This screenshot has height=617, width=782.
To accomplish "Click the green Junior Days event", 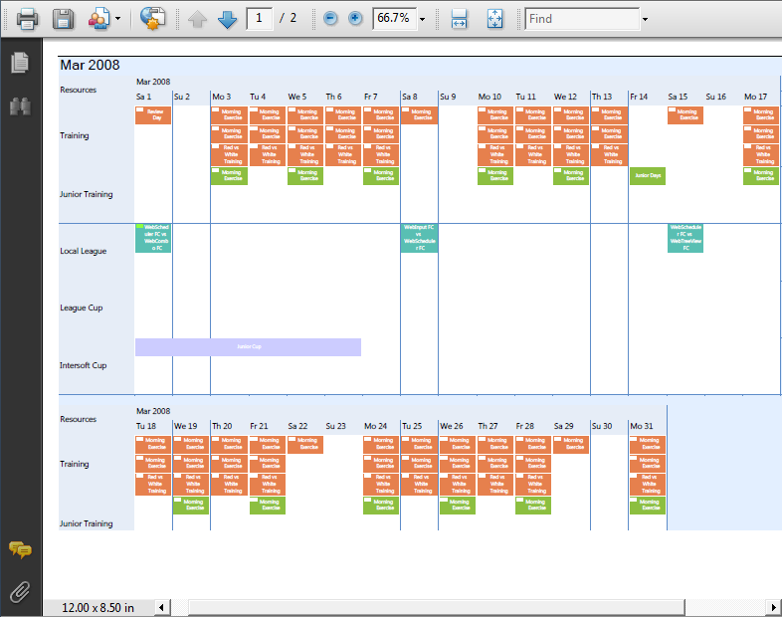I will [647, 176].
